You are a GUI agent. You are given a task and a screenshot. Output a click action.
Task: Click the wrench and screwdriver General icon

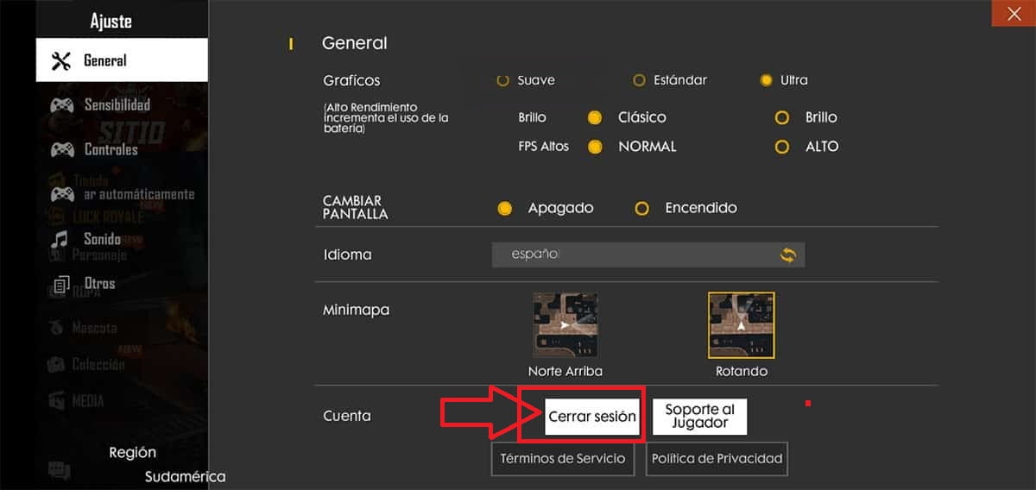(61, 61)
